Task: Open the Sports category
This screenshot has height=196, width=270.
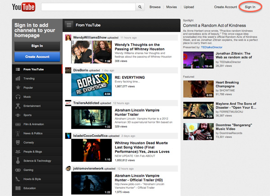Action: (37, 115)
